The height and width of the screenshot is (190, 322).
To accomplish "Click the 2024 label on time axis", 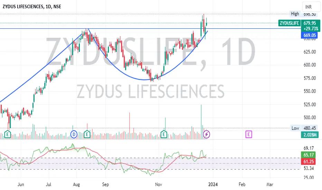I will pyautogui.click(x=213, y=184).
